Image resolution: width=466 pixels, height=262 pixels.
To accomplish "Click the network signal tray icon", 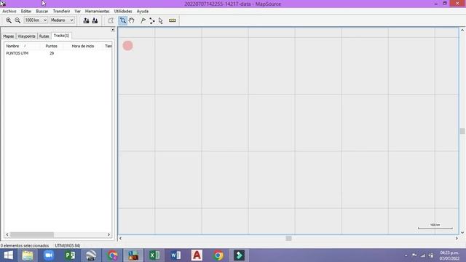I will pos(423,255).
